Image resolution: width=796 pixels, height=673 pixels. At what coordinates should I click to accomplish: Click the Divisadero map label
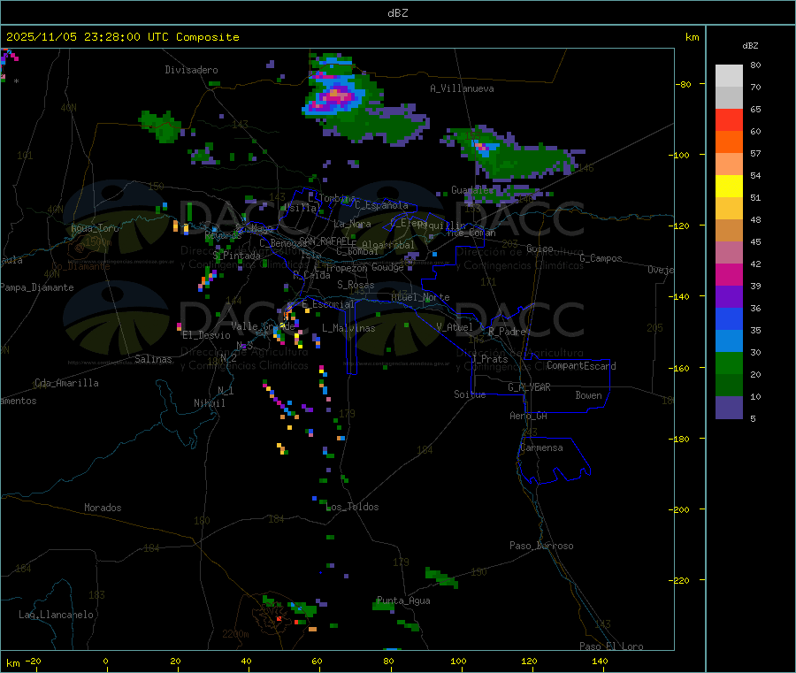coord(191,70)
